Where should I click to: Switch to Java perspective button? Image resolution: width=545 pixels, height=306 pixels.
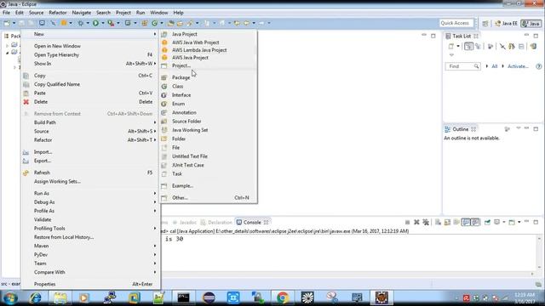coord(531,23)
